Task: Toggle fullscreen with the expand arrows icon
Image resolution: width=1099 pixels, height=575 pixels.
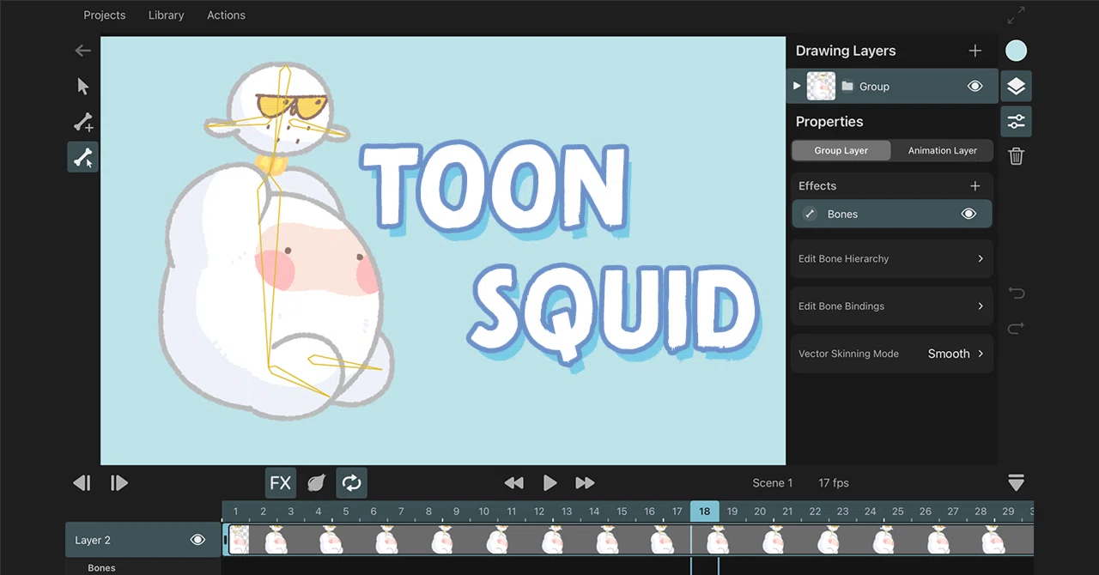Action: (x=1016, y=15)
